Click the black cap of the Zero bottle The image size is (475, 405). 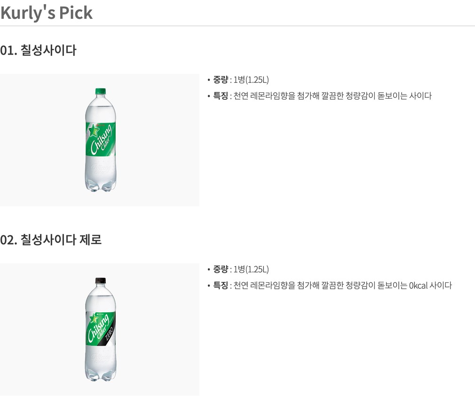coord(100,280)
